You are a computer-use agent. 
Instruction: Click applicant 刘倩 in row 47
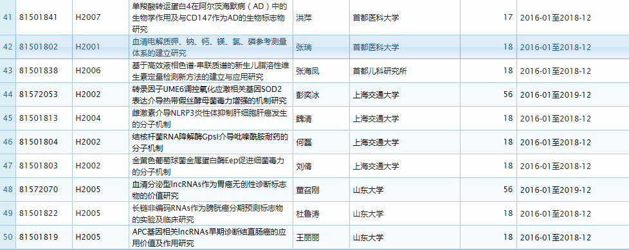click(304, 166)
